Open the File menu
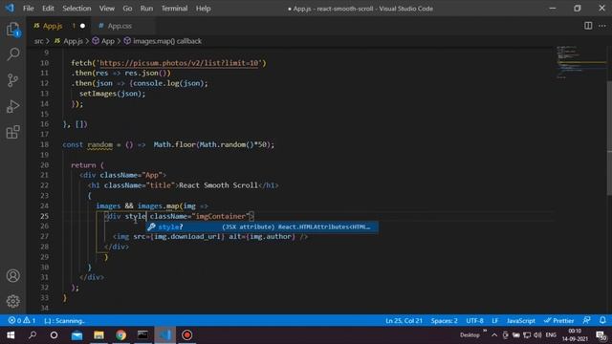This screenshot has height=344, width=612. pos(28,9)
